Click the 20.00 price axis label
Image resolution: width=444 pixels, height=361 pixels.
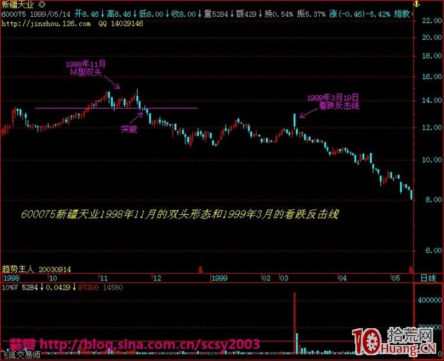point(432,37)
